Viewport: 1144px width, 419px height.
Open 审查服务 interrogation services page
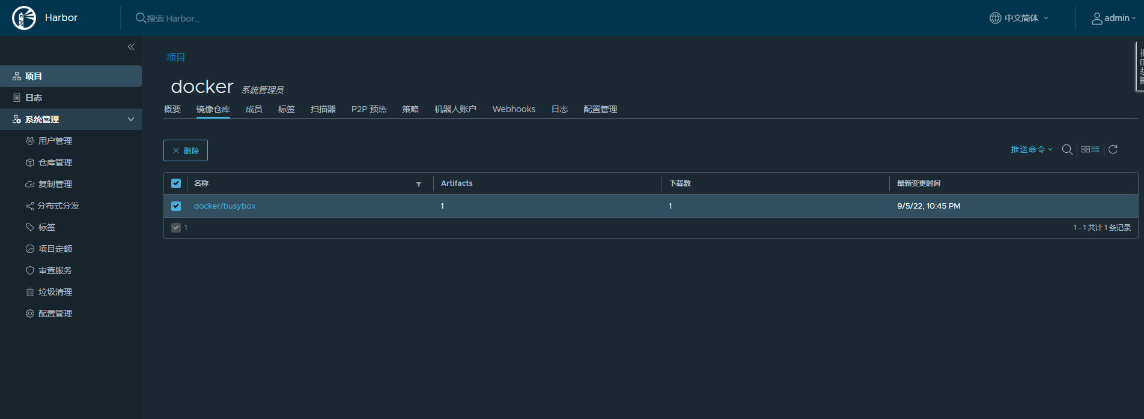(x=55, y=270)
